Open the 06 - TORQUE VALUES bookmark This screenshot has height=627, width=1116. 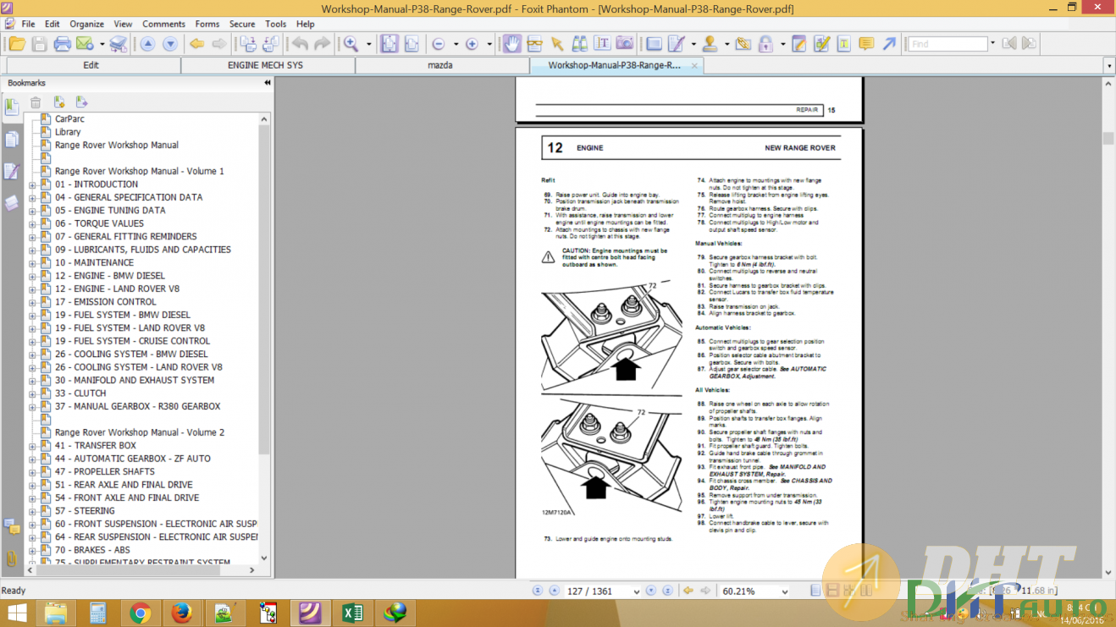click(99, 223)
